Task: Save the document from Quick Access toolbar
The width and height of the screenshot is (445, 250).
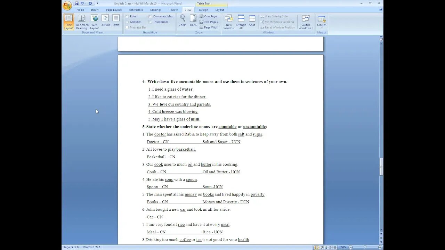Action: pyautogui.click(x=76, y=3)
